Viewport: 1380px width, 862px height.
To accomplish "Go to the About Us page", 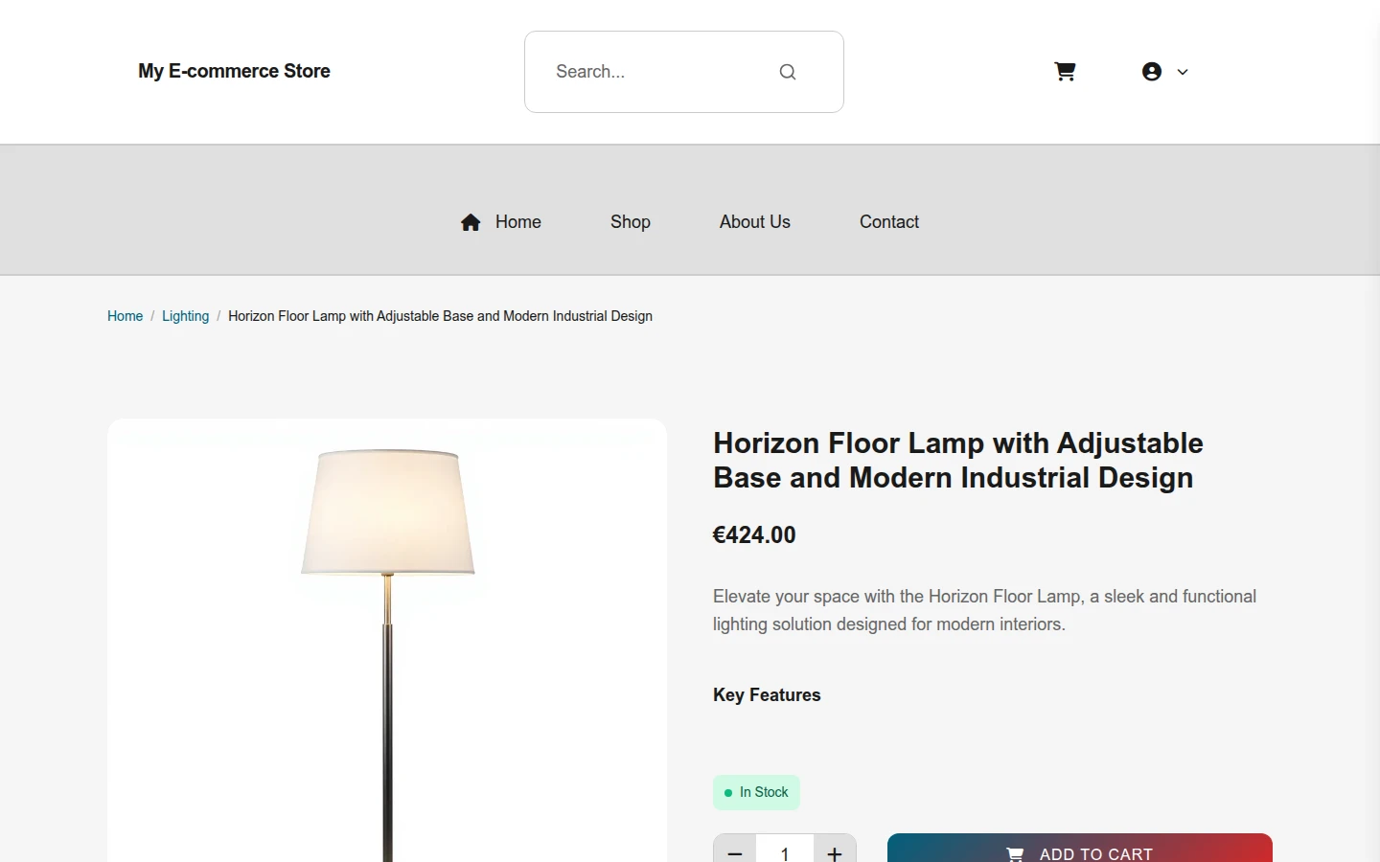I will click(755, 222).
